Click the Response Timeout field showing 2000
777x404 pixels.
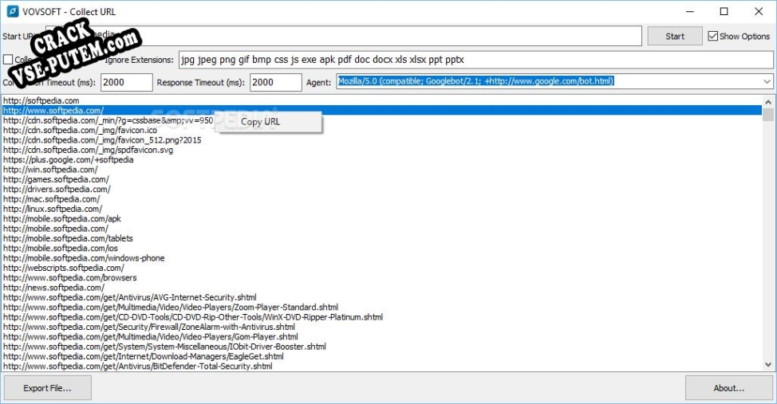275,82
